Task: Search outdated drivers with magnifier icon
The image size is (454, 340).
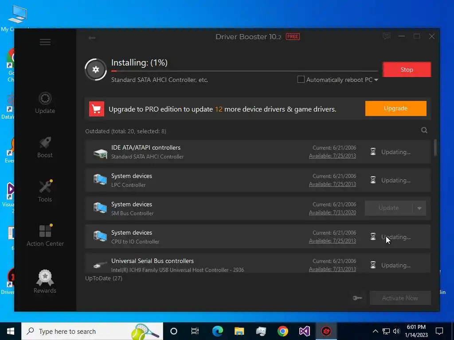Action: click(x=424, y=131)
